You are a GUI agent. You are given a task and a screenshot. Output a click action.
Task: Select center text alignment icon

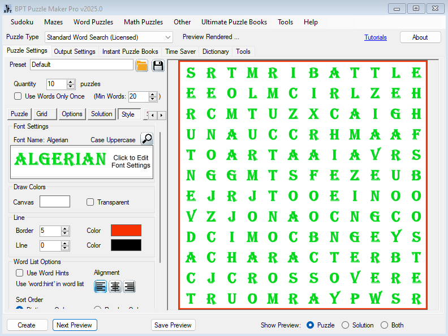pyautogui.click(x=115, y=287)
